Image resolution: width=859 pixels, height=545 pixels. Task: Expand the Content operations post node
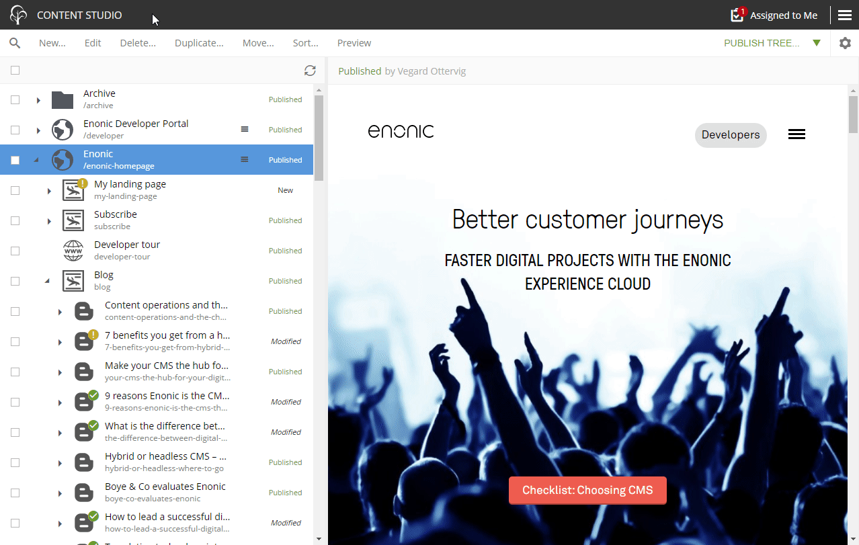60,312
